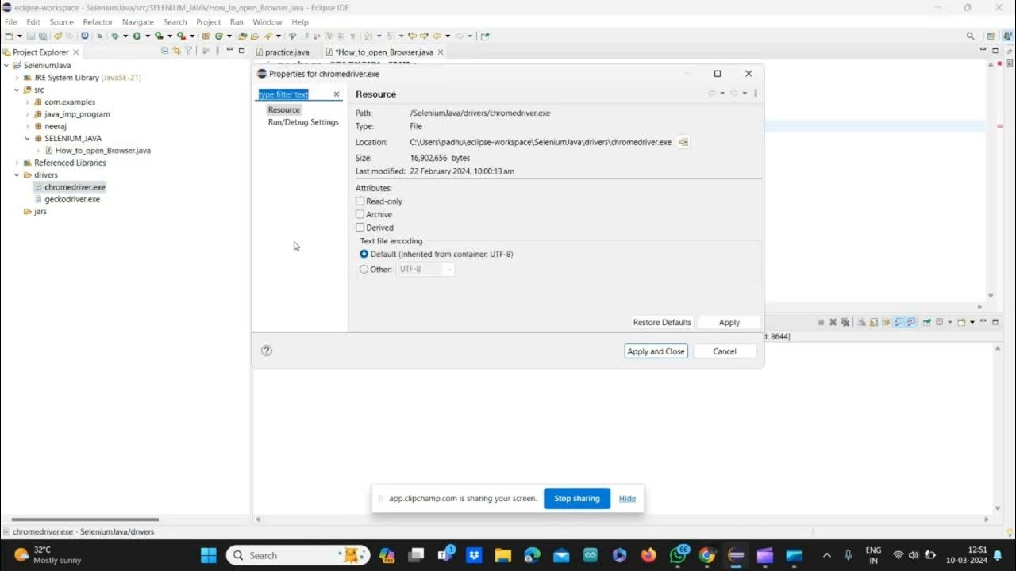Open the UTF-8 encoding dropdown

pos(425,269)
